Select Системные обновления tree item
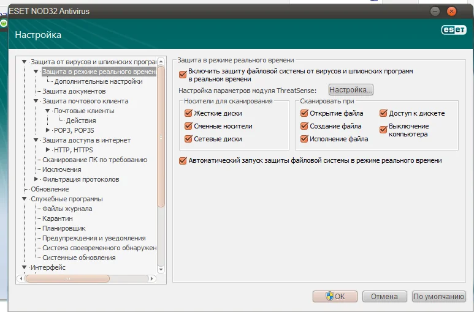 click(78, 258)
